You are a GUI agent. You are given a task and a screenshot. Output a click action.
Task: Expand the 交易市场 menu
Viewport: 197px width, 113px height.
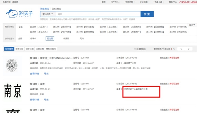coord(130,2)
